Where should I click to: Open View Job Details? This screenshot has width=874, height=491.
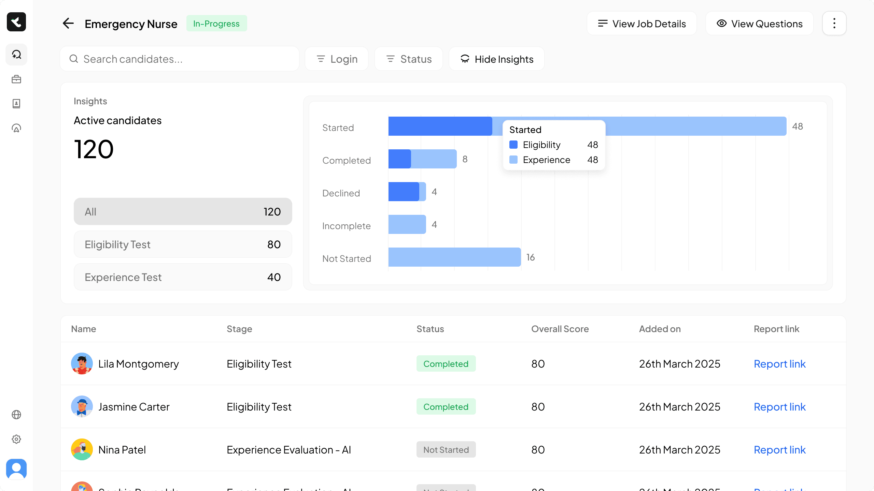pos(642,24)
